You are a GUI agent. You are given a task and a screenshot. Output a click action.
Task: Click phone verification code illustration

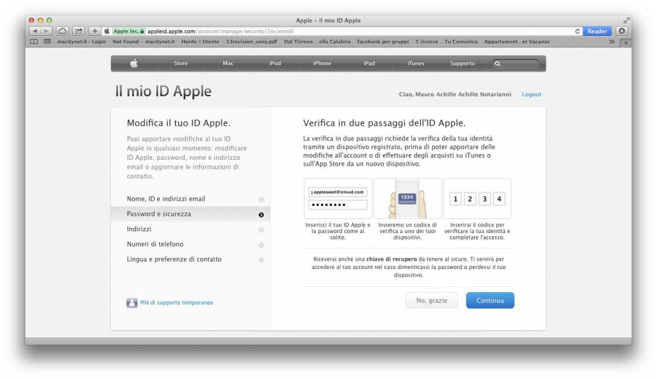[x=407, y=199]
